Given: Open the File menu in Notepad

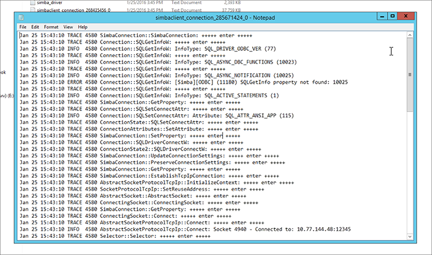Looking at the screenshot, I should [x=23, y=27].
